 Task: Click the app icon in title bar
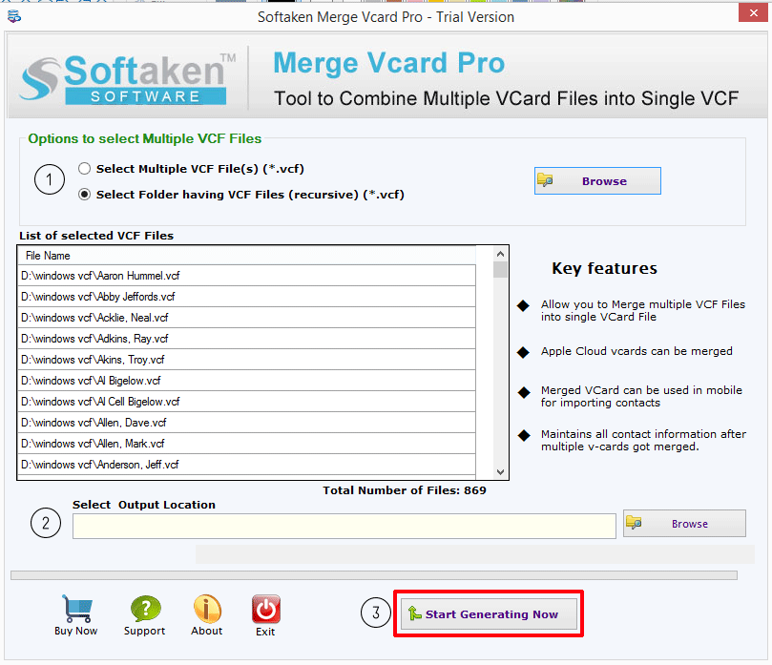(14, 17)
